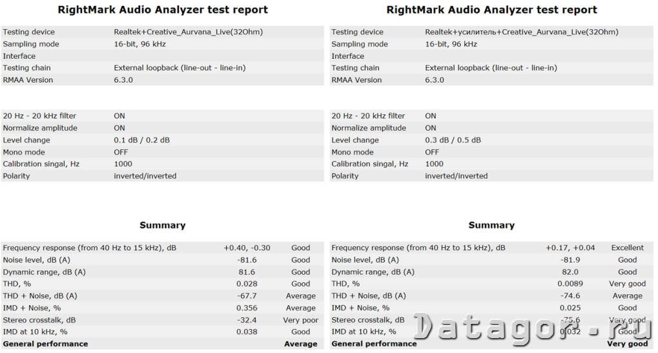Viewport: 658px width, 353px height.
Task: Click left 'Stereo crosstalk, dB' label
Action: [39, 320]
